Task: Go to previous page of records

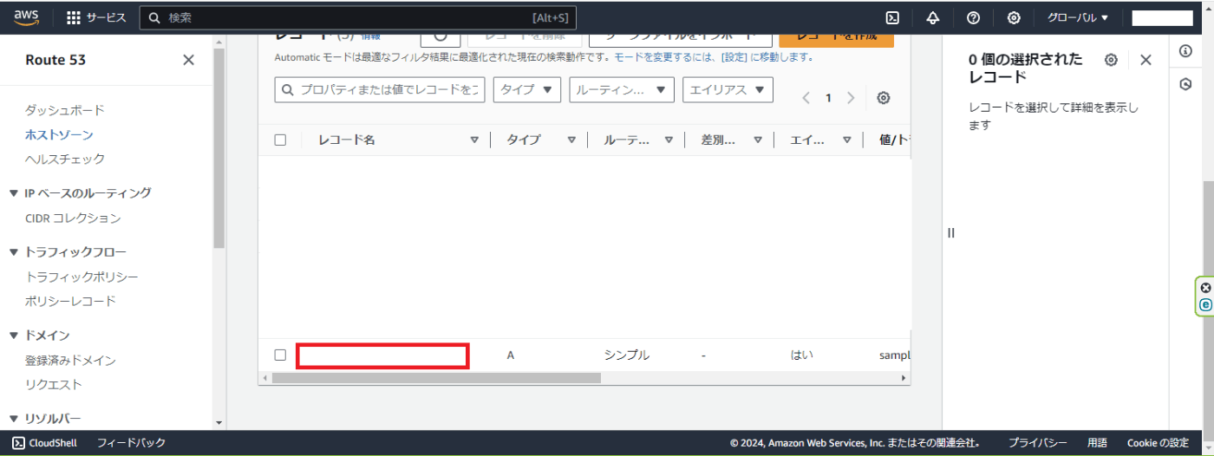Action: pyautogui.click(x=806, y=98)
